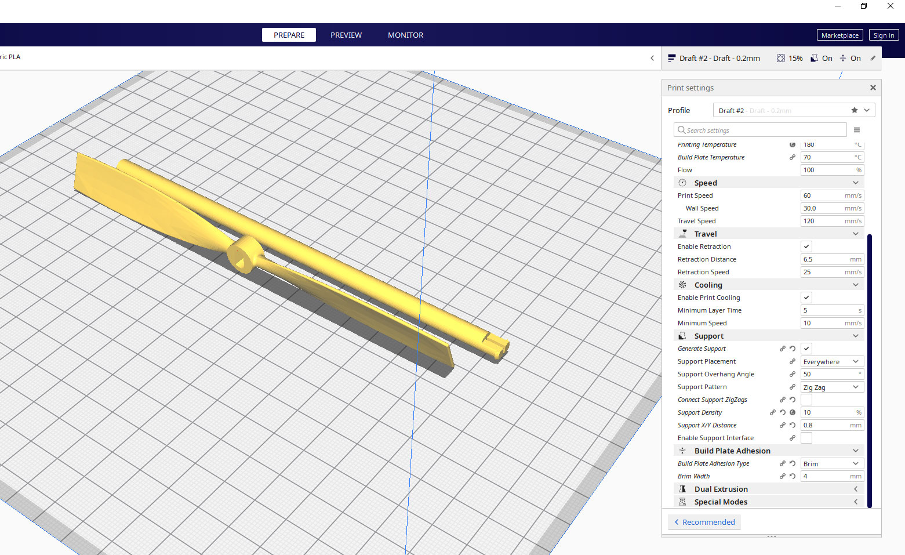
Task: Switch to Recommended settings mode
Action: [704, 522]
